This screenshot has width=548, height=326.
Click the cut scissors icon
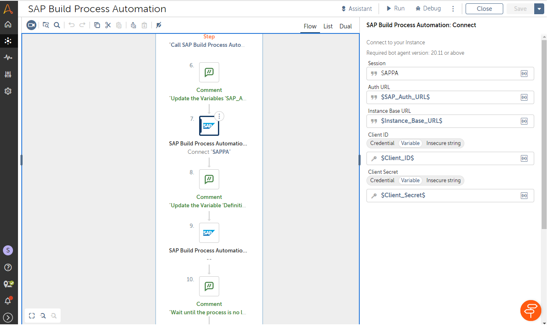click(x=108, y=25)
